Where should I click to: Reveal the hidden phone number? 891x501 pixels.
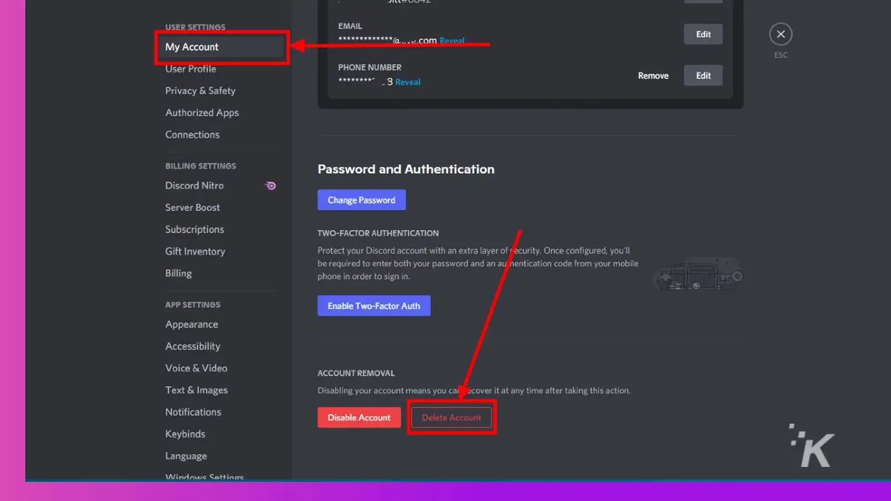pyautogui.click(x=408, y=82)
